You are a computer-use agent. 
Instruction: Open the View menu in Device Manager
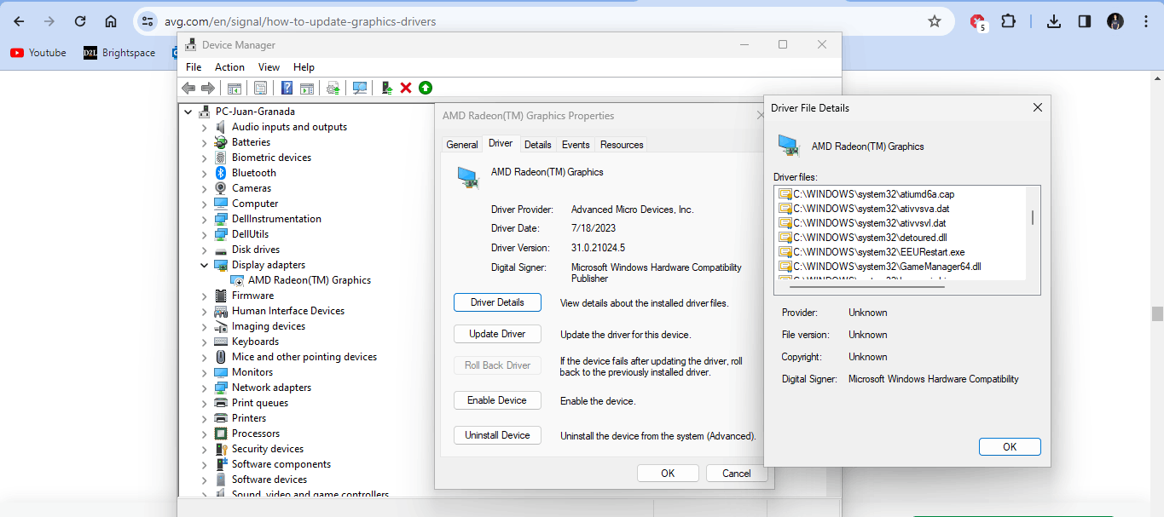(x=269, y=67)
